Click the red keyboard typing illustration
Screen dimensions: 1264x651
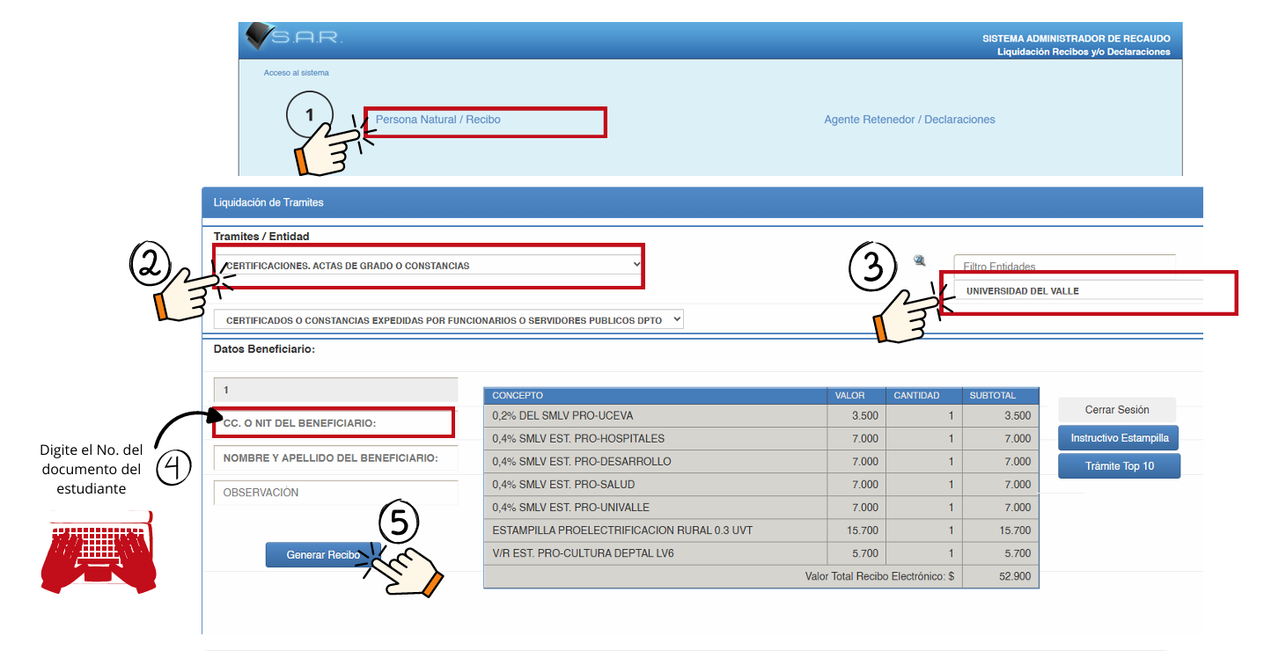(99, 551)
